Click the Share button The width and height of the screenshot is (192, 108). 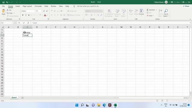tap(186, 6)
